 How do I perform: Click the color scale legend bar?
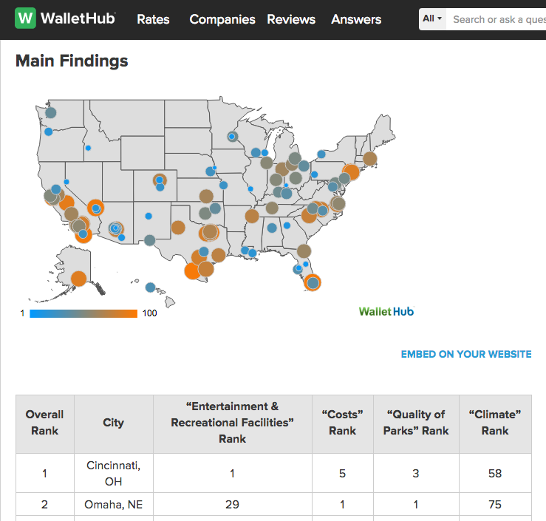pyautogui.click(x=83, y=313)
